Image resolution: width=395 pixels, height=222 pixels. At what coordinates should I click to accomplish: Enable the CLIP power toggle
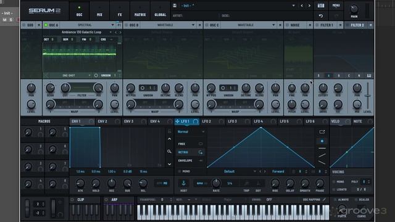[73, 200]
